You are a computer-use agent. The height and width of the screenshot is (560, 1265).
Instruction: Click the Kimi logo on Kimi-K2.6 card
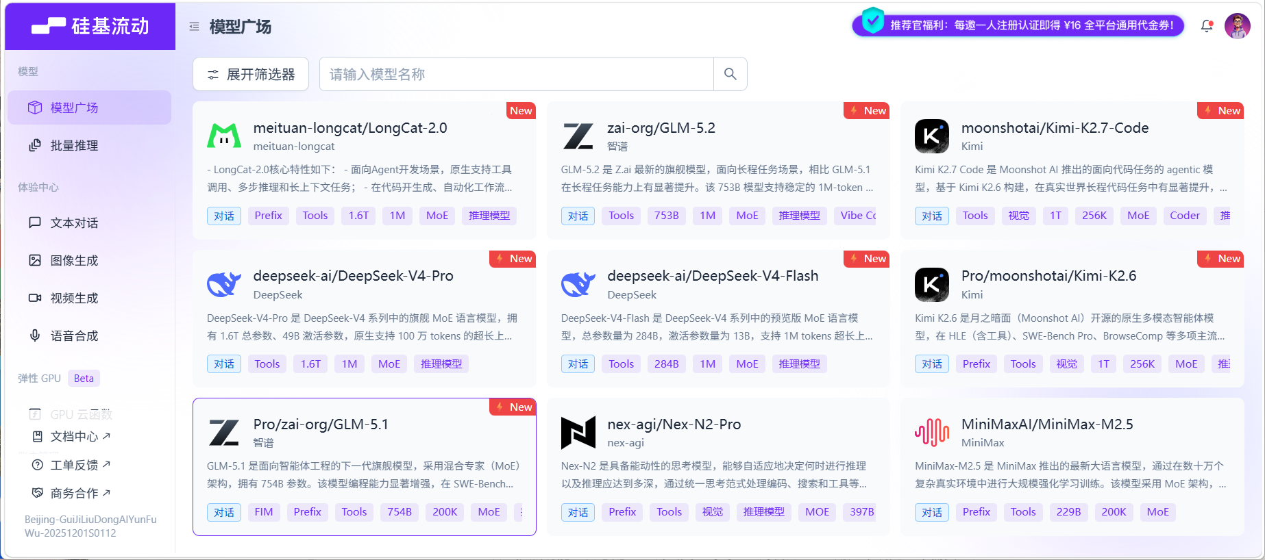pos(932,285)
